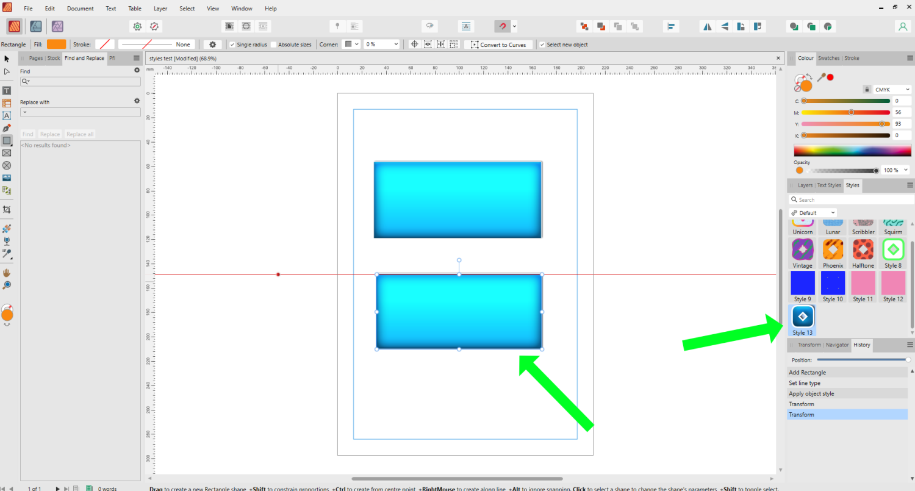Apply the Style 13 thumbnail
The height and width of the screenshot is (491, 915).
(802, 317)
